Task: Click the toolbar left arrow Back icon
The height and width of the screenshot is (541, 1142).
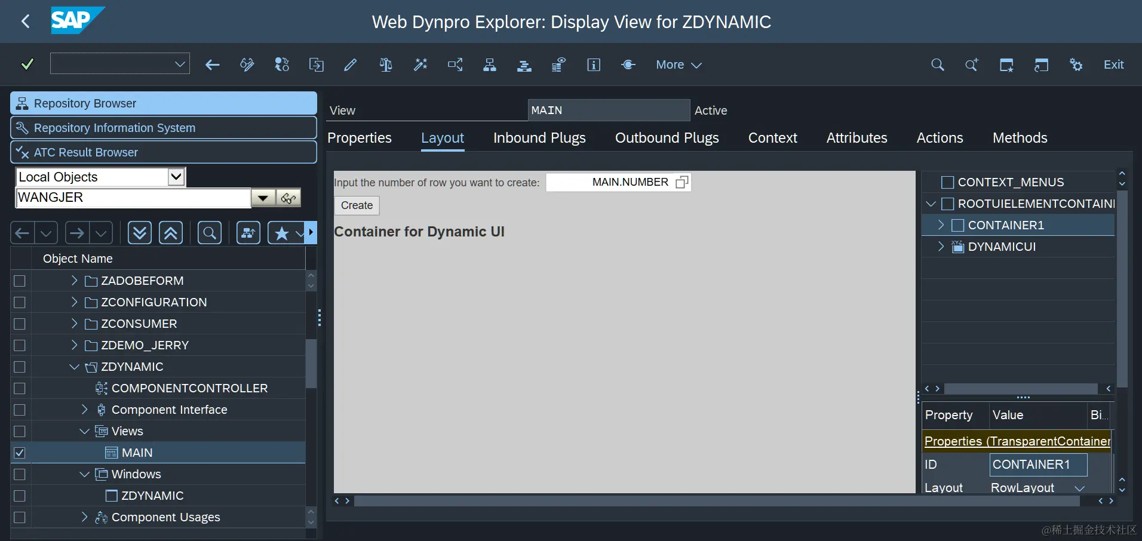Action: tap(213, 64)
